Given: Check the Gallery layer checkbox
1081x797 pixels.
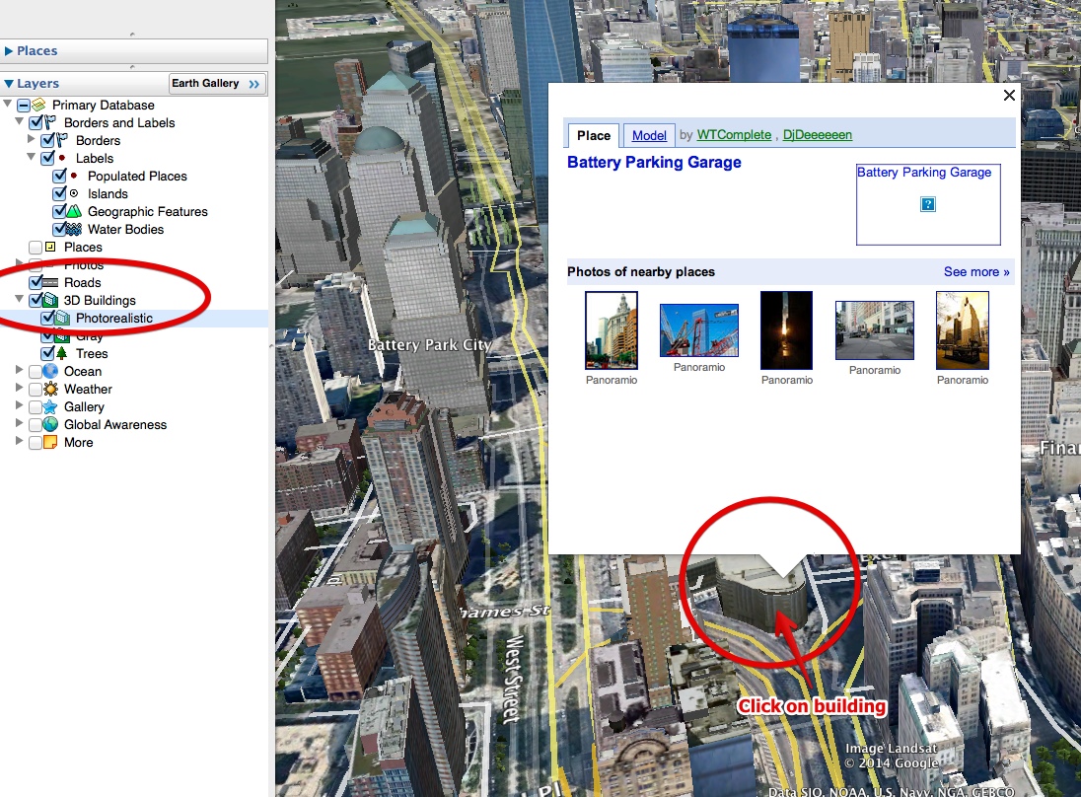Looking at the screenshot, I should [36, 407].
